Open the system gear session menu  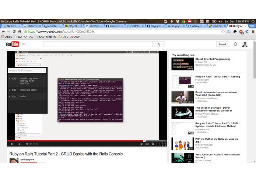point(253,21)
